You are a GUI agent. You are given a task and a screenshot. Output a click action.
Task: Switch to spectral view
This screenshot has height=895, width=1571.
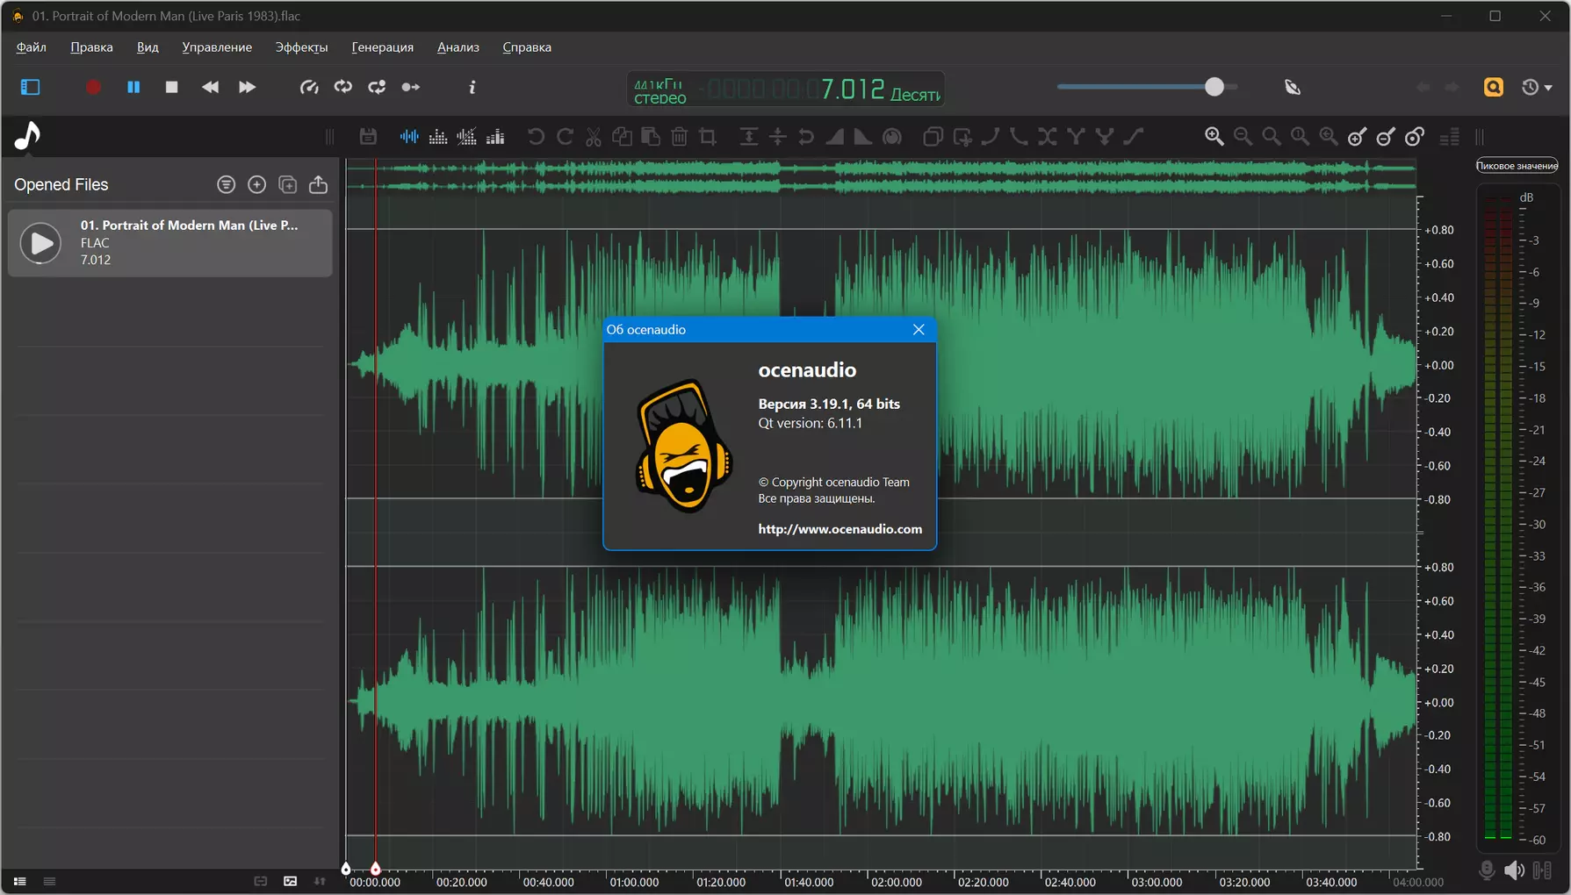pos(438,136)
